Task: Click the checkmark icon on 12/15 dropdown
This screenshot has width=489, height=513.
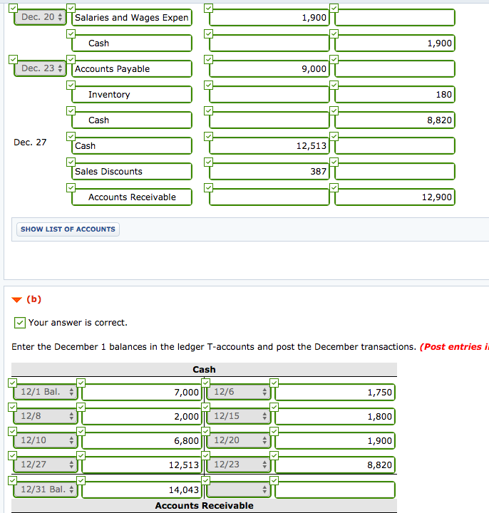Action: pyautogui.click(x=205, y=407)
